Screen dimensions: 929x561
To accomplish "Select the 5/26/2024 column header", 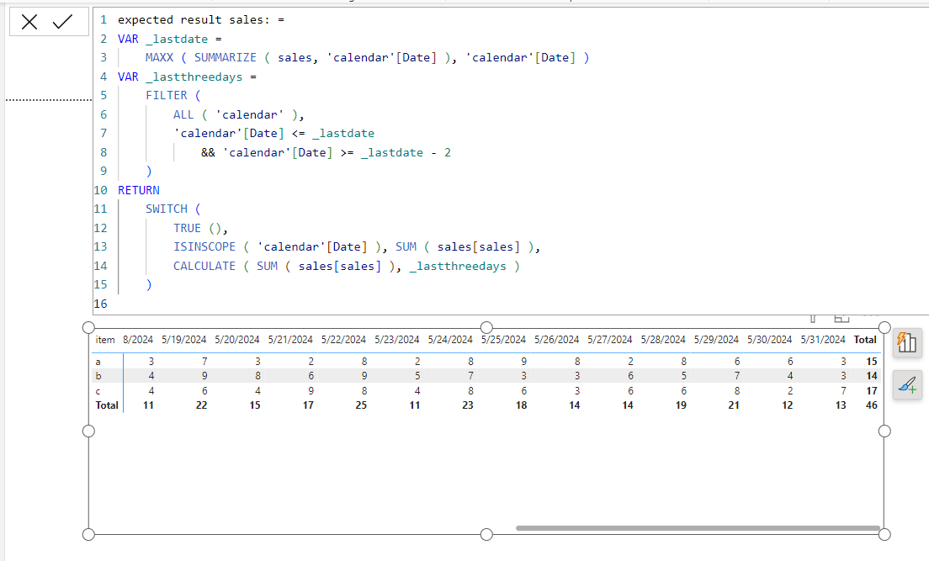I will [557, 340].
